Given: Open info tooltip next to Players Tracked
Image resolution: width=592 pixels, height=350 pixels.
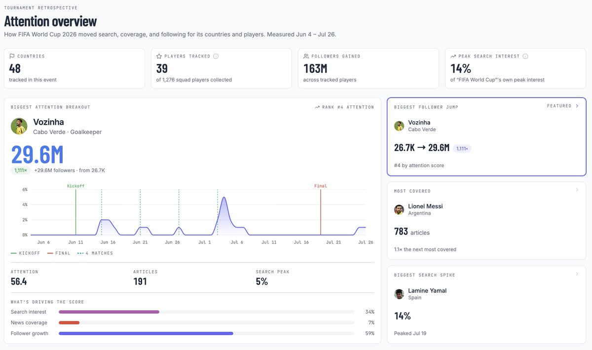Looking at the screenshot, I should click(216, 56).
